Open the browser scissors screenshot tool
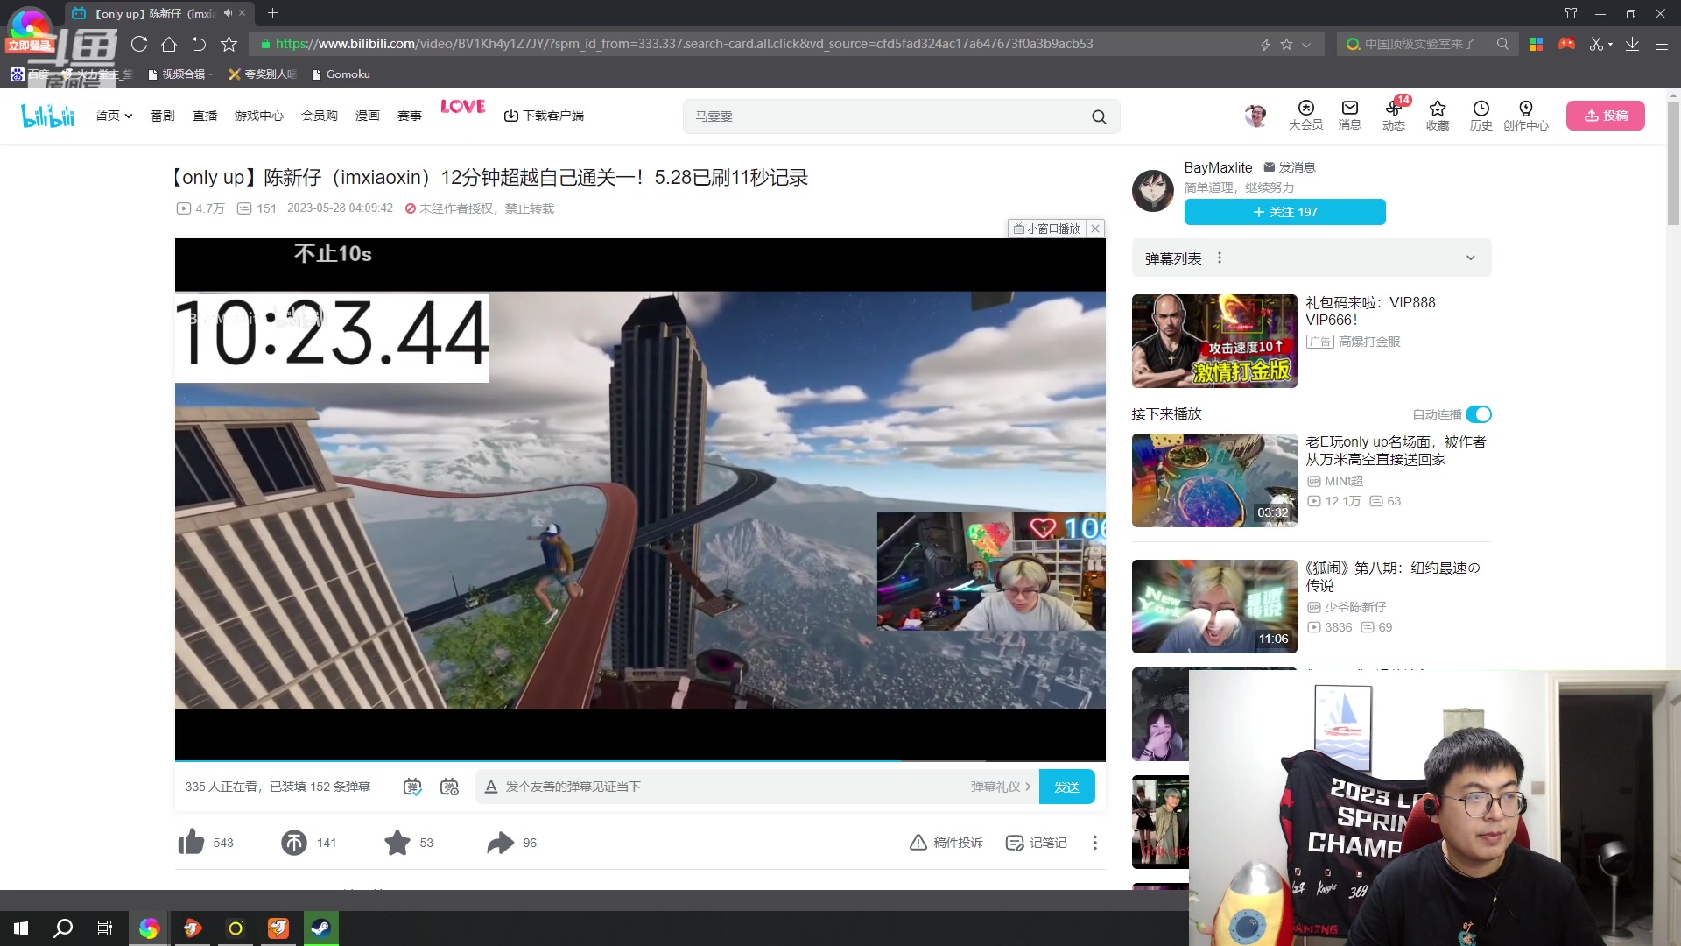This screenshot has height=946, width=1681. (x=1596, y=44)
